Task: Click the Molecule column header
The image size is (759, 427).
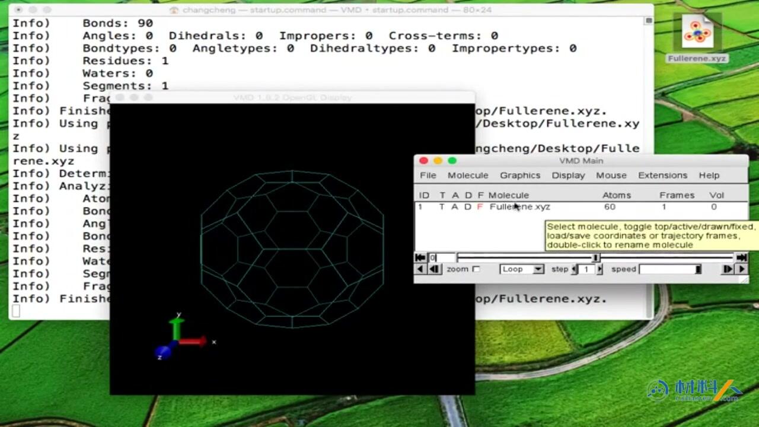Action: [509, 195]
